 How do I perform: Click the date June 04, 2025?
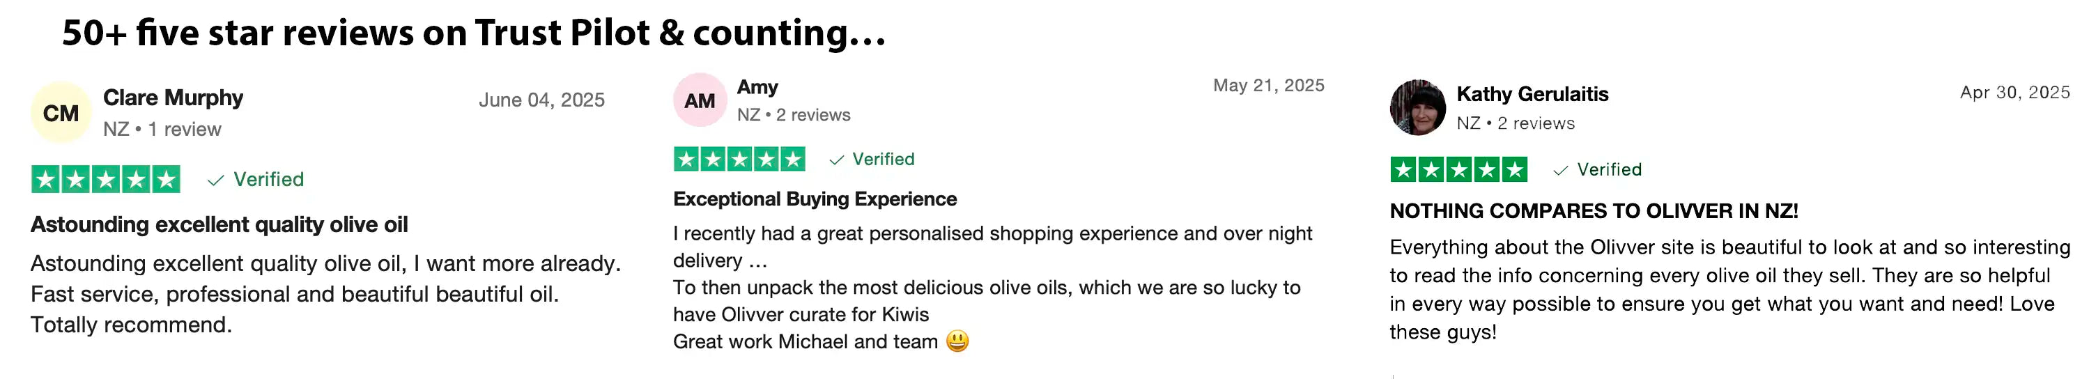tap(541, 100)
